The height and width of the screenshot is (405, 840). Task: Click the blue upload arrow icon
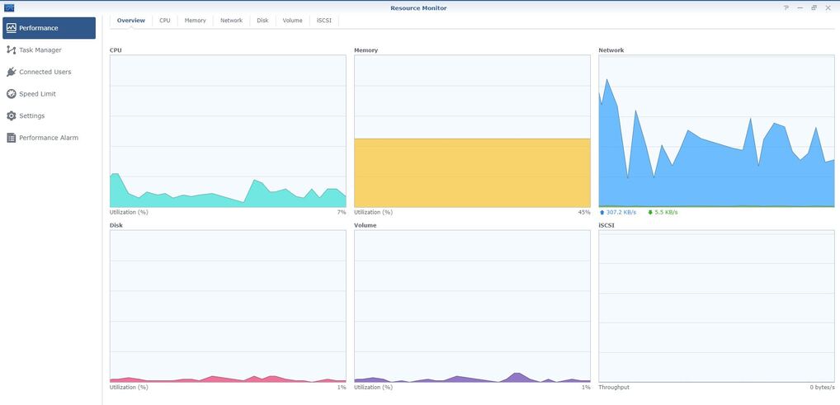(x=602, y=212)
